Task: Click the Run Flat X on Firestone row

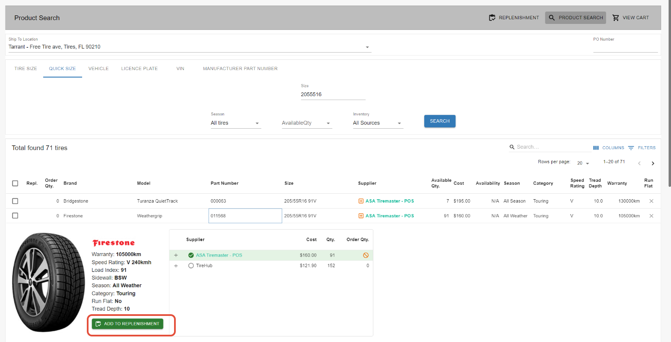Action: 651,216
